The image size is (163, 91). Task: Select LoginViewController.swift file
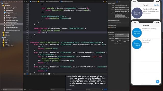[11, 22]
